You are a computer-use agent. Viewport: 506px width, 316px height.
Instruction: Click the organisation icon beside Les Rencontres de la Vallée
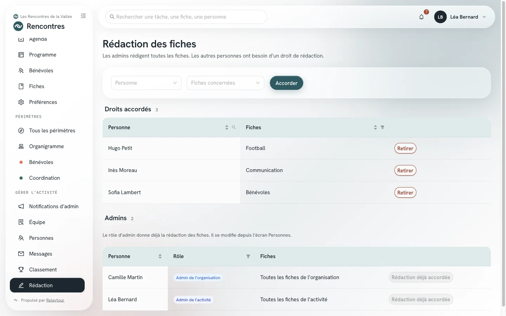16,17
